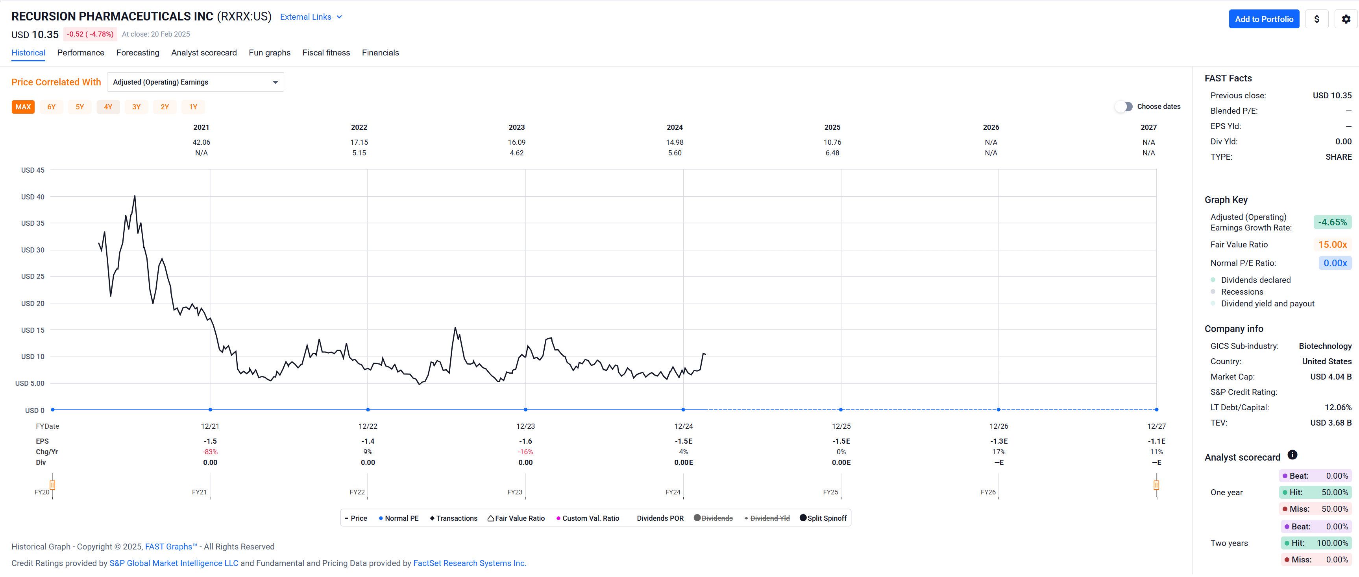Open S&P Global Market Intelligence LLC link
The image size is (1359, 577).
[x=174, y=563]
